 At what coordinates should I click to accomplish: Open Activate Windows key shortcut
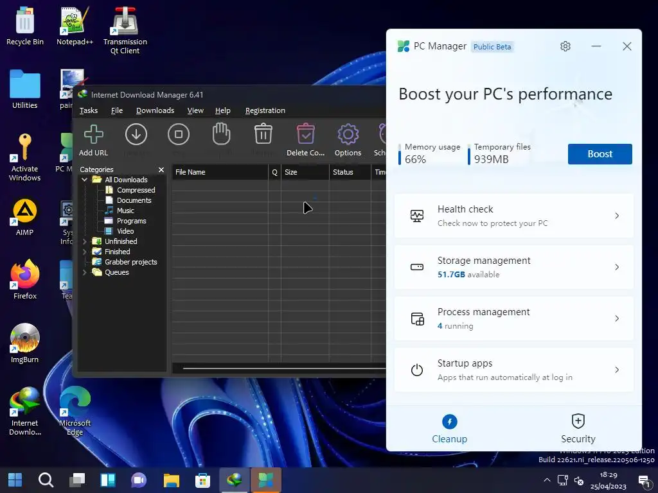pyautogui.click(x=25, y=157)
